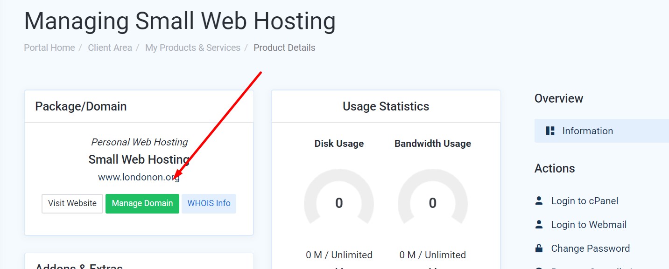Click the Disk Usage gauge
This screenshot has height=269, width=669.
[x=339, y=197]
